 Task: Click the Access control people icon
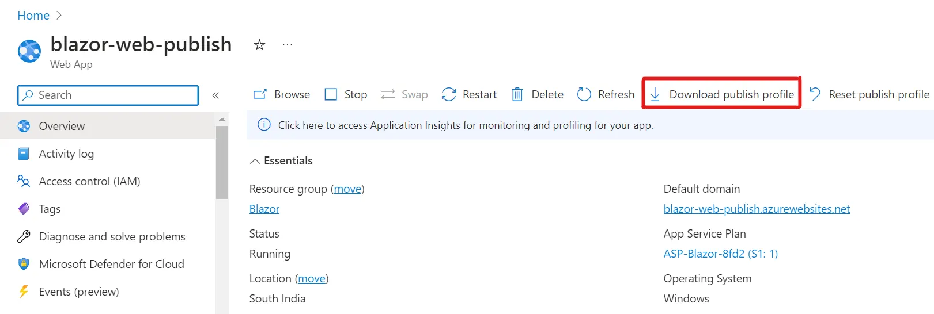point(24,181)
